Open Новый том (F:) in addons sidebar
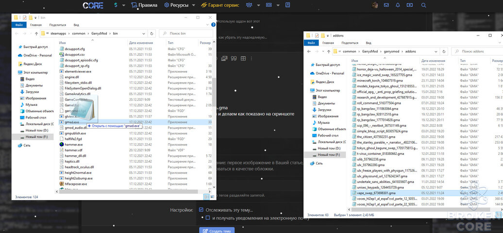503x233 pixels. coord(328,155)
